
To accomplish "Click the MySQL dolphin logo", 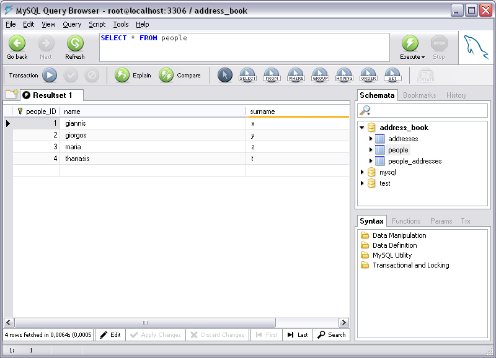I will pos(476,48).
